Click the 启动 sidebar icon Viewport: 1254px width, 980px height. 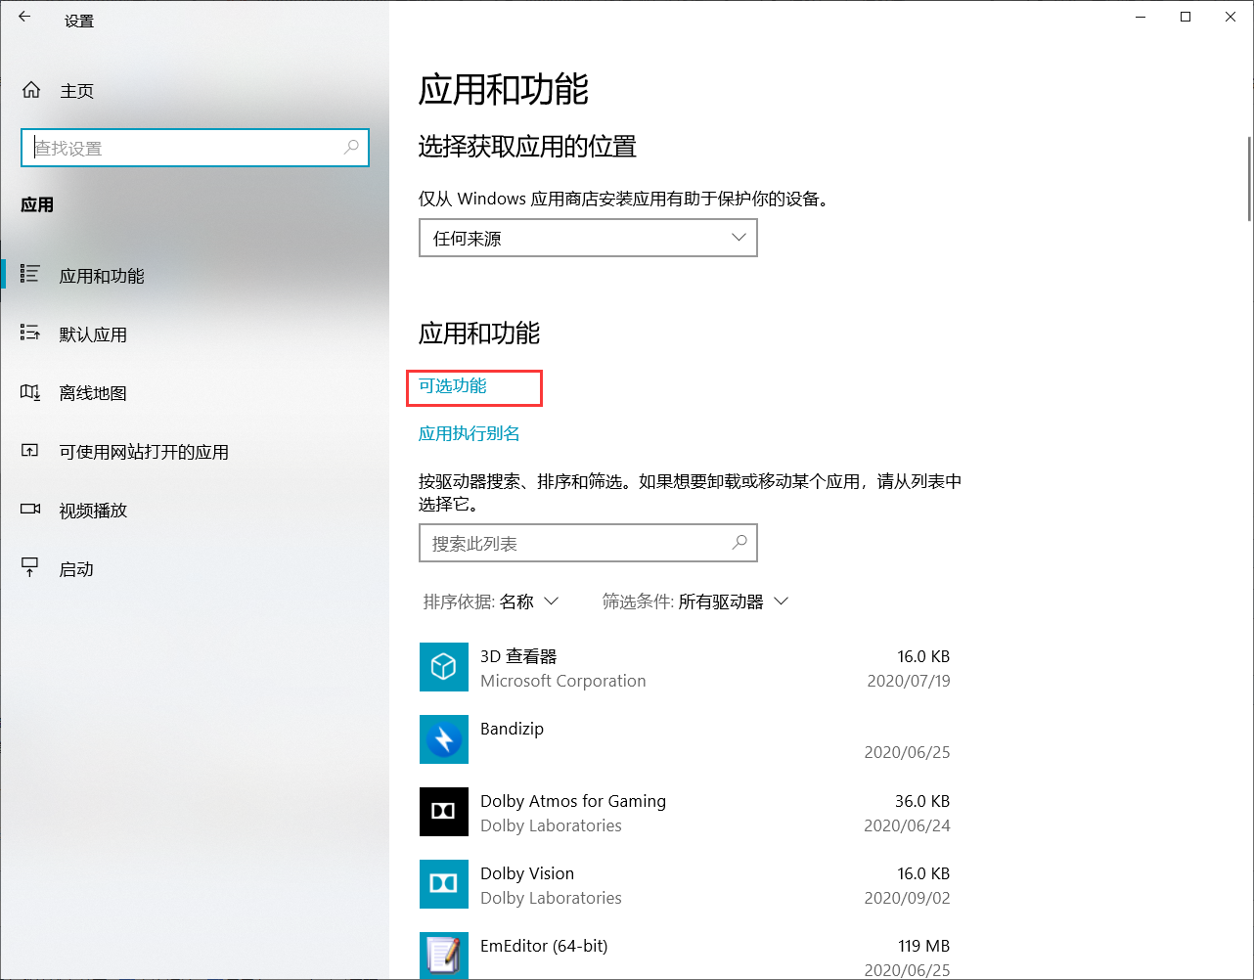[x=30, y=568]
